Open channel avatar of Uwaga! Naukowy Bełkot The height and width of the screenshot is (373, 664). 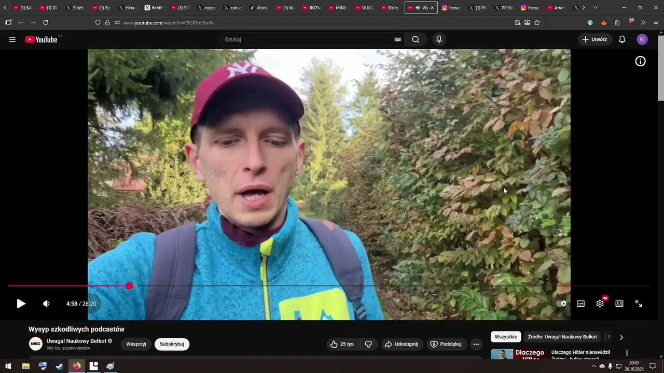click(36, 344)
